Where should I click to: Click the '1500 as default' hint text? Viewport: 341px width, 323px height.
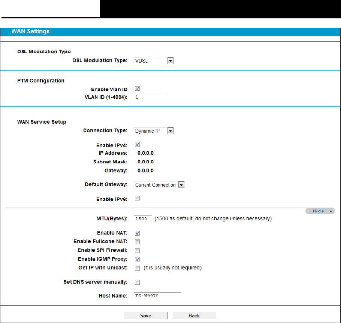(x=213, y=218)
